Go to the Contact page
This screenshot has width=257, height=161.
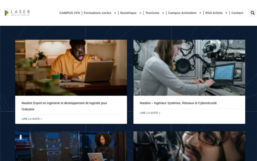(237, 13)
